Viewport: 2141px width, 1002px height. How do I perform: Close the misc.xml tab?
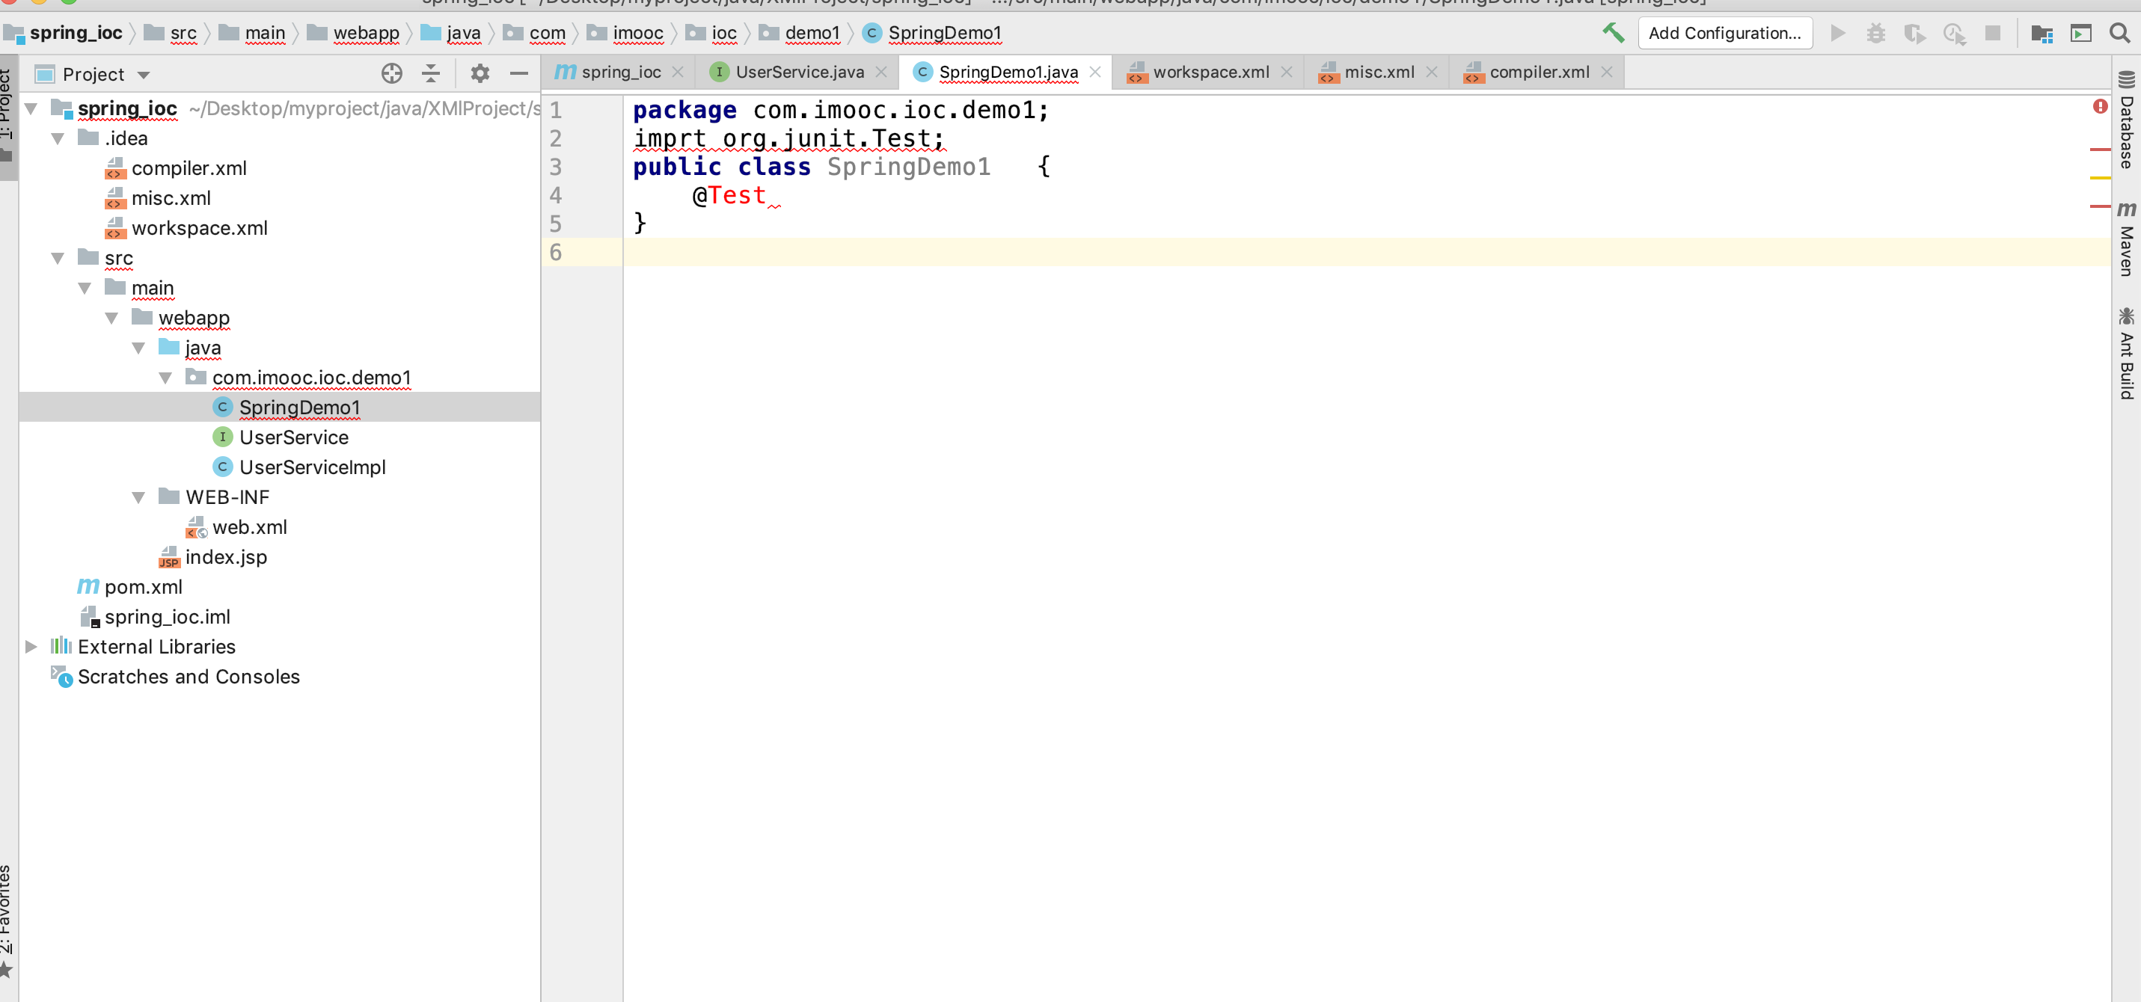click(1431, 73)
